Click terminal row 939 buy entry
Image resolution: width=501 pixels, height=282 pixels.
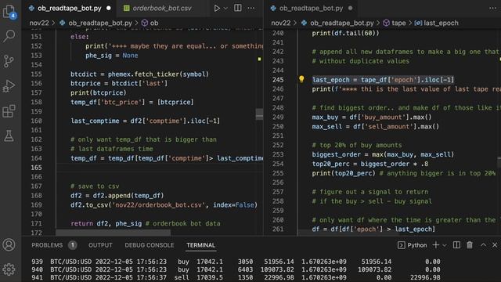pos(236,262)
